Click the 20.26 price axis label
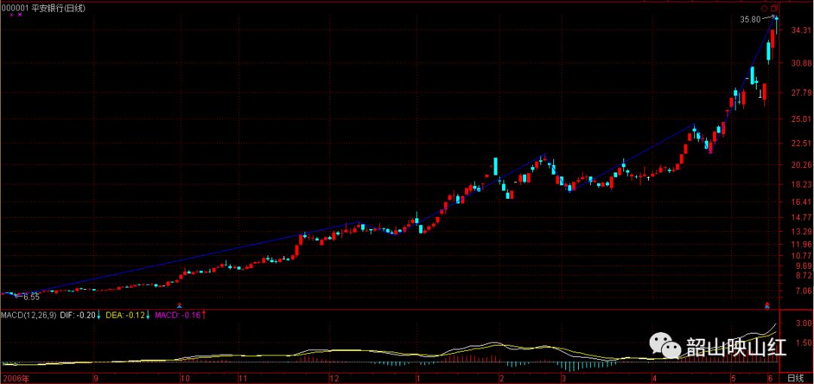This screenshot has width=814, height=384. (x=800, y=165)
